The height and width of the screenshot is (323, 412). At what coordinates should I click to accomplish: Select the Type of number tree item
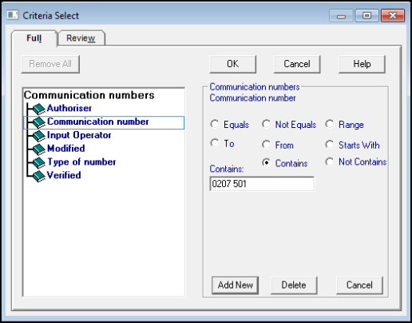(81, 162)
